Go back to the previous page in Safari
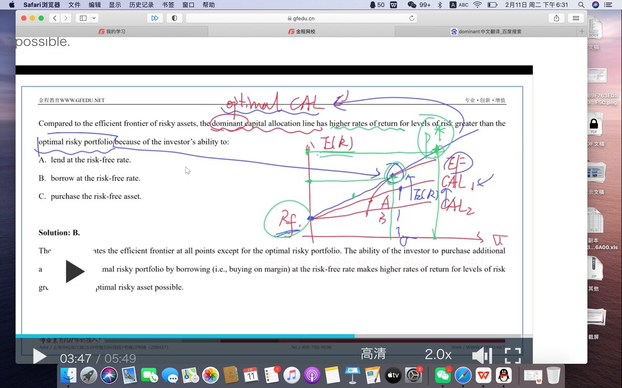 [x=55, y=18]
